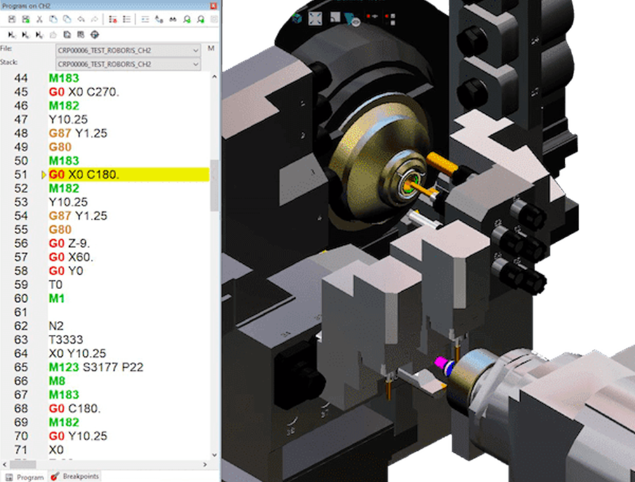
Task: Toggle the M button beside File dropdown
Action: pos(211,49)
